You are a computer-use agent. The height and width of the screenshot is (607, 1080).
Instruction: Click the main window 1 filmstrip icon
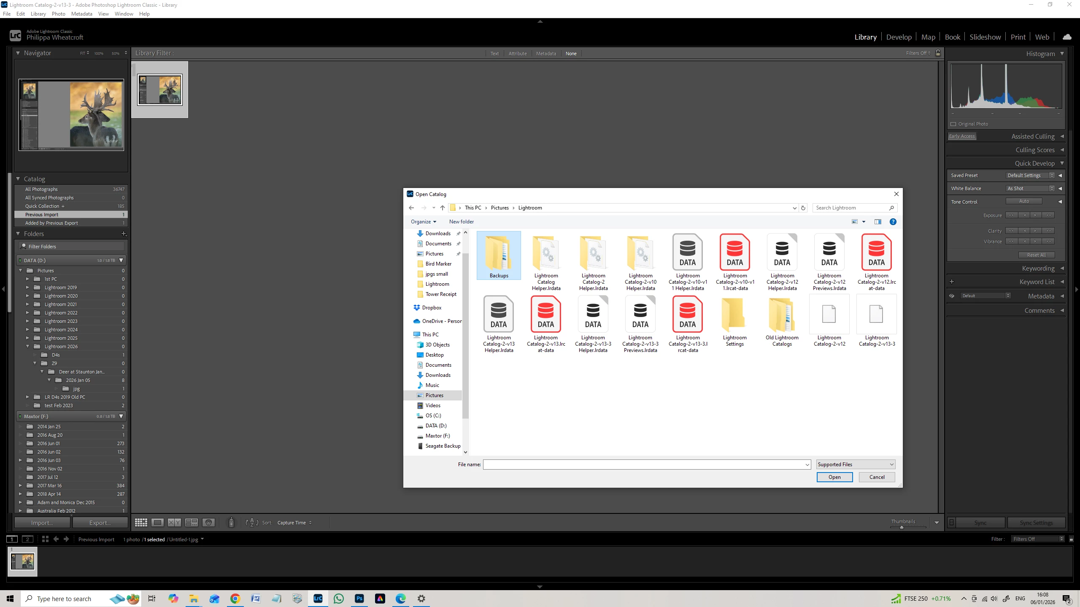[x=12, y=539]
